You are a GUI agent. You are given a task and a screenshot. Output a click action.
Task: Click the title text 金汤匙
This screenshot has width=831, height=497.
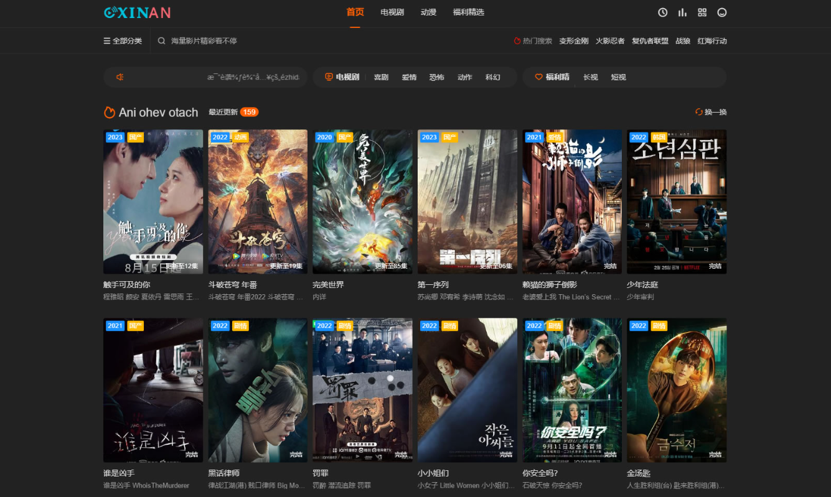pyautogui.click(x=639, y=473)
